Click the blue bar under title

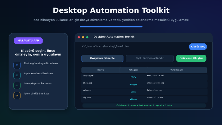coord(111,27)
